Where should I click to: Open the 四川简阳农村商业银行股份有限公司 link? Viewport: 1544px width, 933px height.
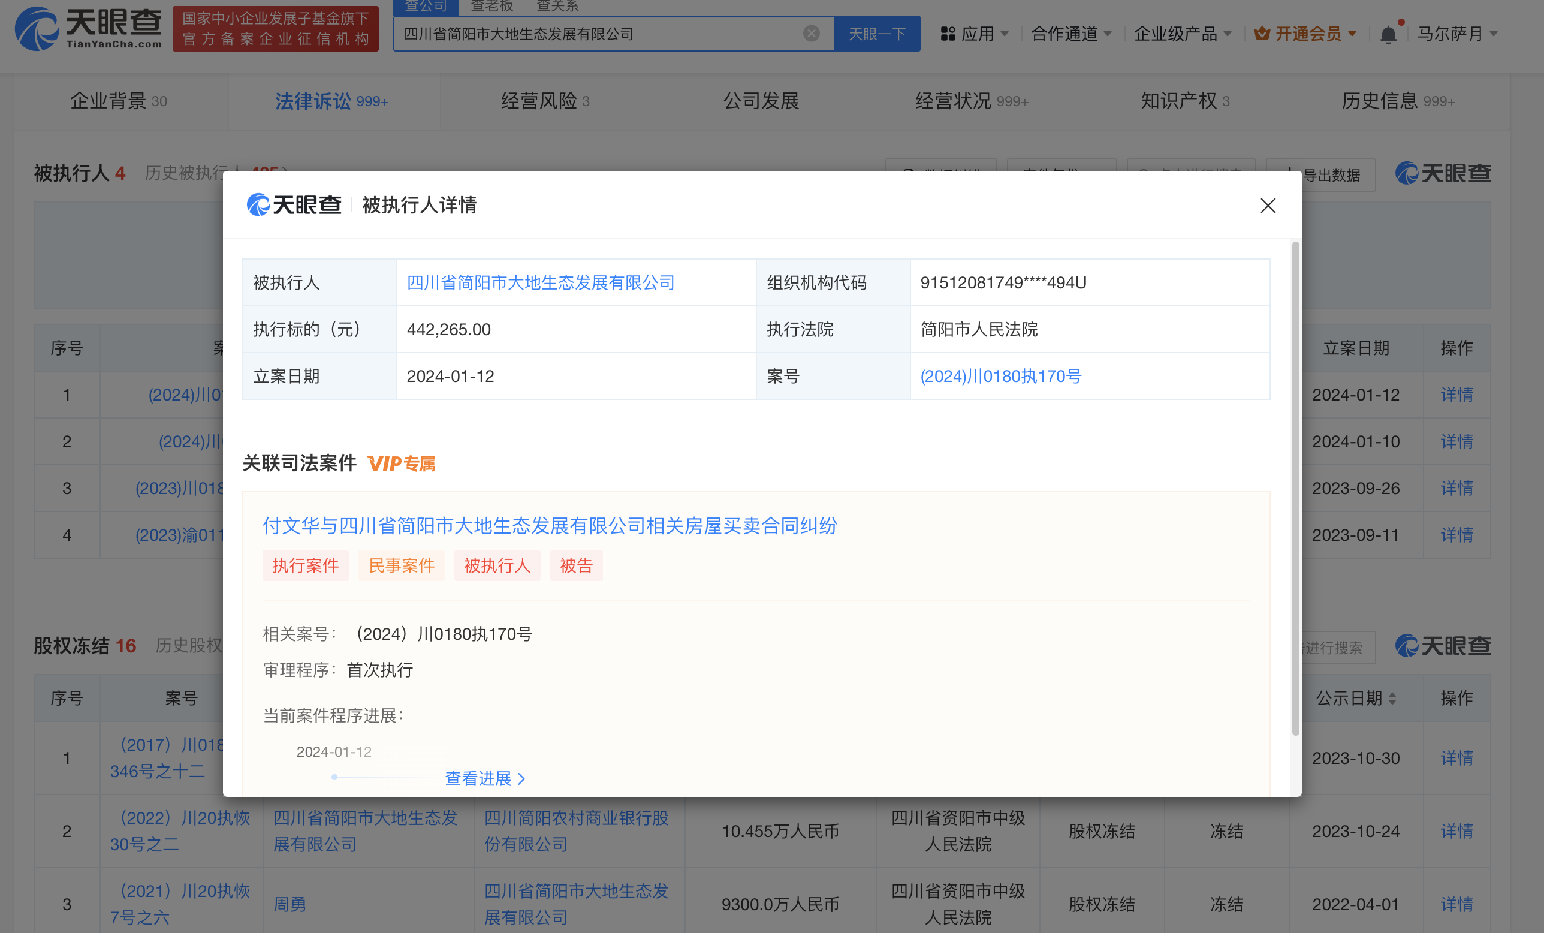click(577, 832)
